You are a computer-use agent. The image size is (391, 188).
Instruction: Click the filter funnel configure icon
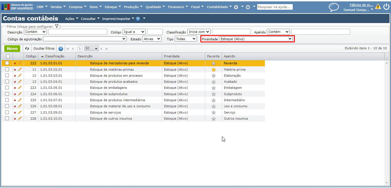point(57,26)
